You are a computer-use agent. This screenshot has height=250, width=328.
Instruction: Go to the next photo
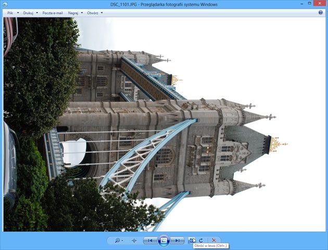(178, 241)
